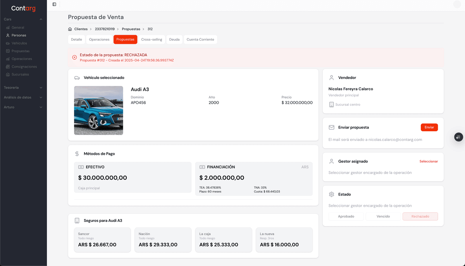Click the TEA: 38.47838% value
Image resolution: width=465 pixels, height=266 pixels.
(210, 187)
